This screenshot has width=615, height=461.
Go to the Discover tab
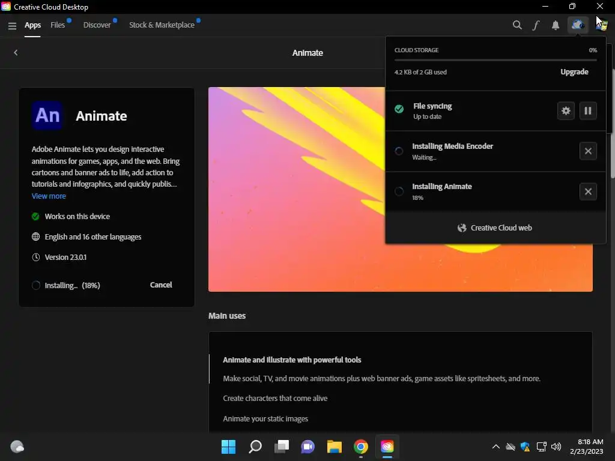coord(97,25)
